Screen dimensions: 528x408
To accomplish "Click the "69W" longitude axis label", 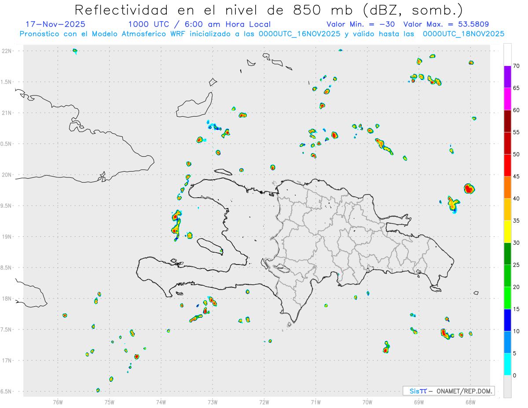I will 419,402.
